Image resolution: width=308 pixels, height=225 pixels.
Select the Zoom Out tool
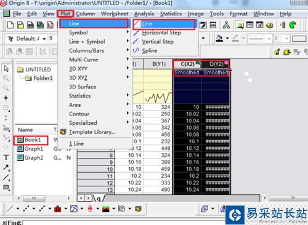6,88
